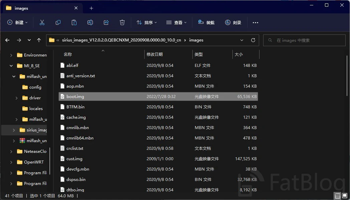Image resolution: width=350 pixels, height=200 pixels.
Task: Collapse the miflash_un expanded folder
Action: (x=14, y=77)
